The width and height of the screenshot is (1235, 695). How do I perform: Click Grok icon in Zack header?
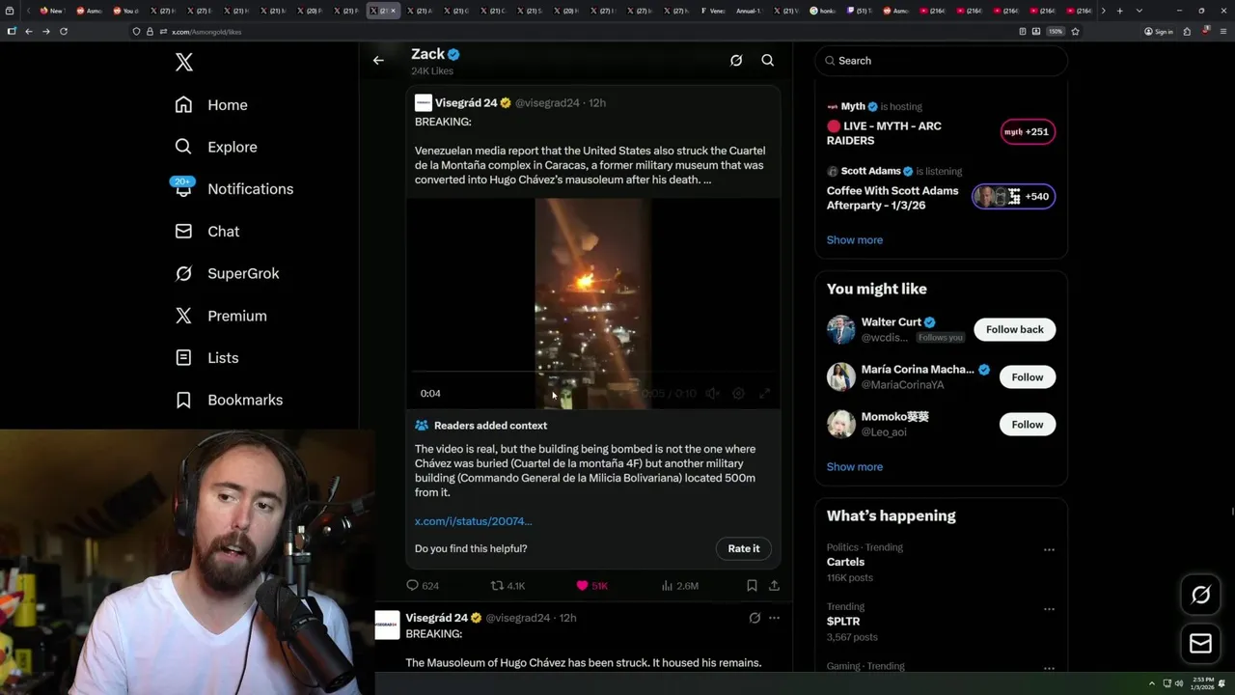(736, 60)
